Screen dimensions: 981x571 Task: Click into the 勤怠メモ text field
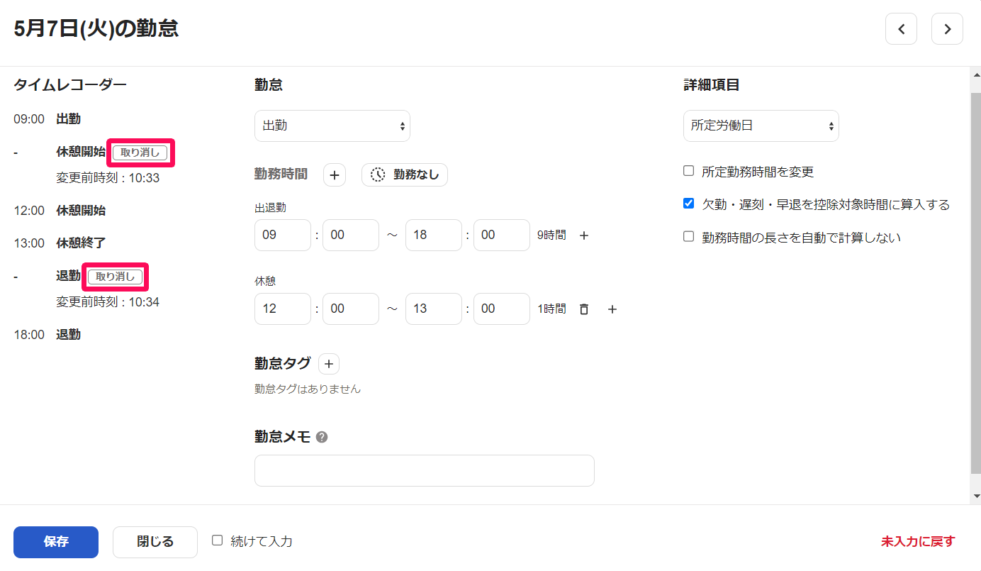(x=425, y=470)
